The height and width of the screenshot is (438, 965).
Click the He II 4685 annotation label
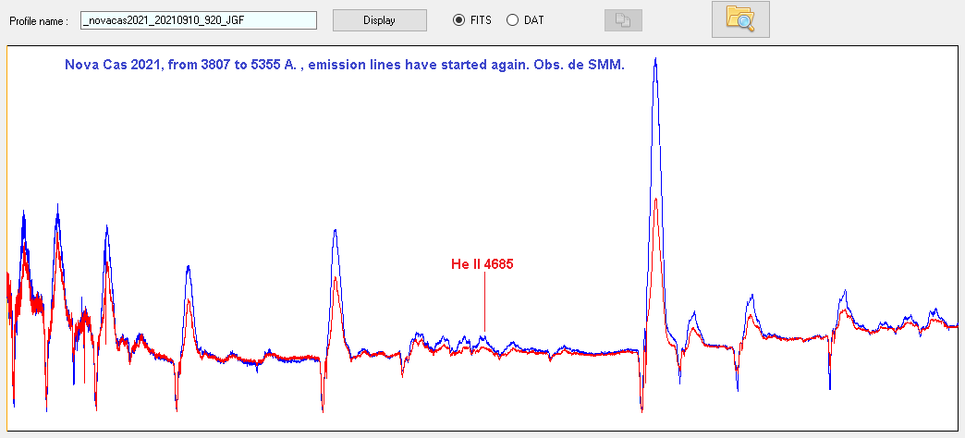point(482,264)
